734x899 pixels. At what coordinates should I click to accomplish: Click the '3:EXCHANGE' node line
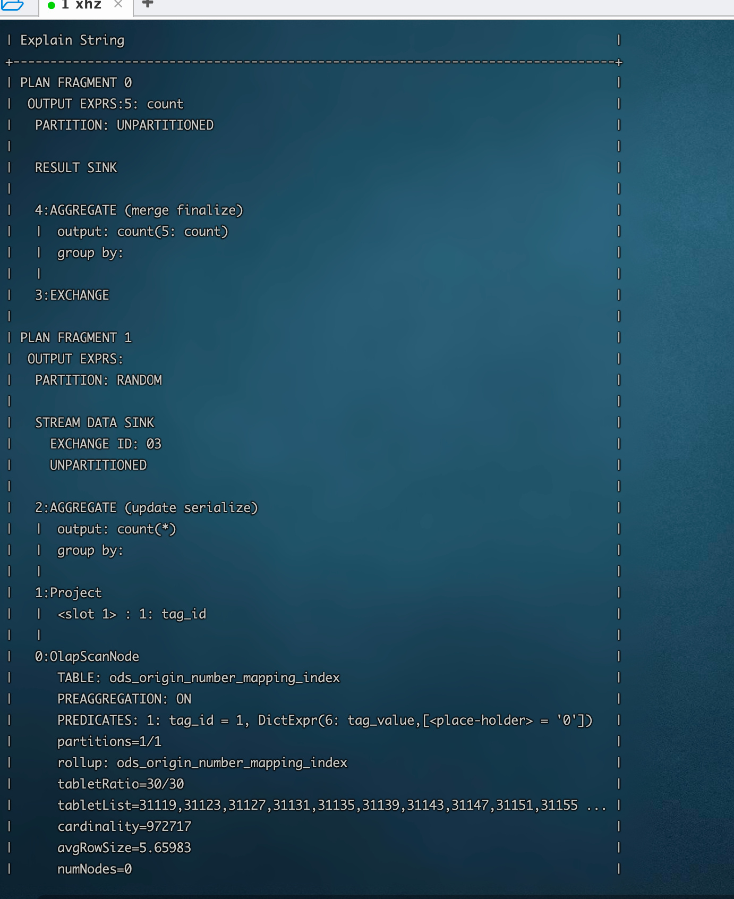click(x=72, y=295)
